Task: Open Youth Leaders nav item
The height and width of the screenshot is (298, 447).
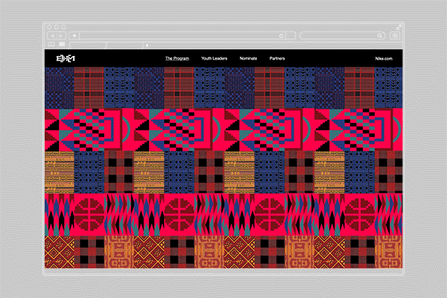Action: (214, 58)
